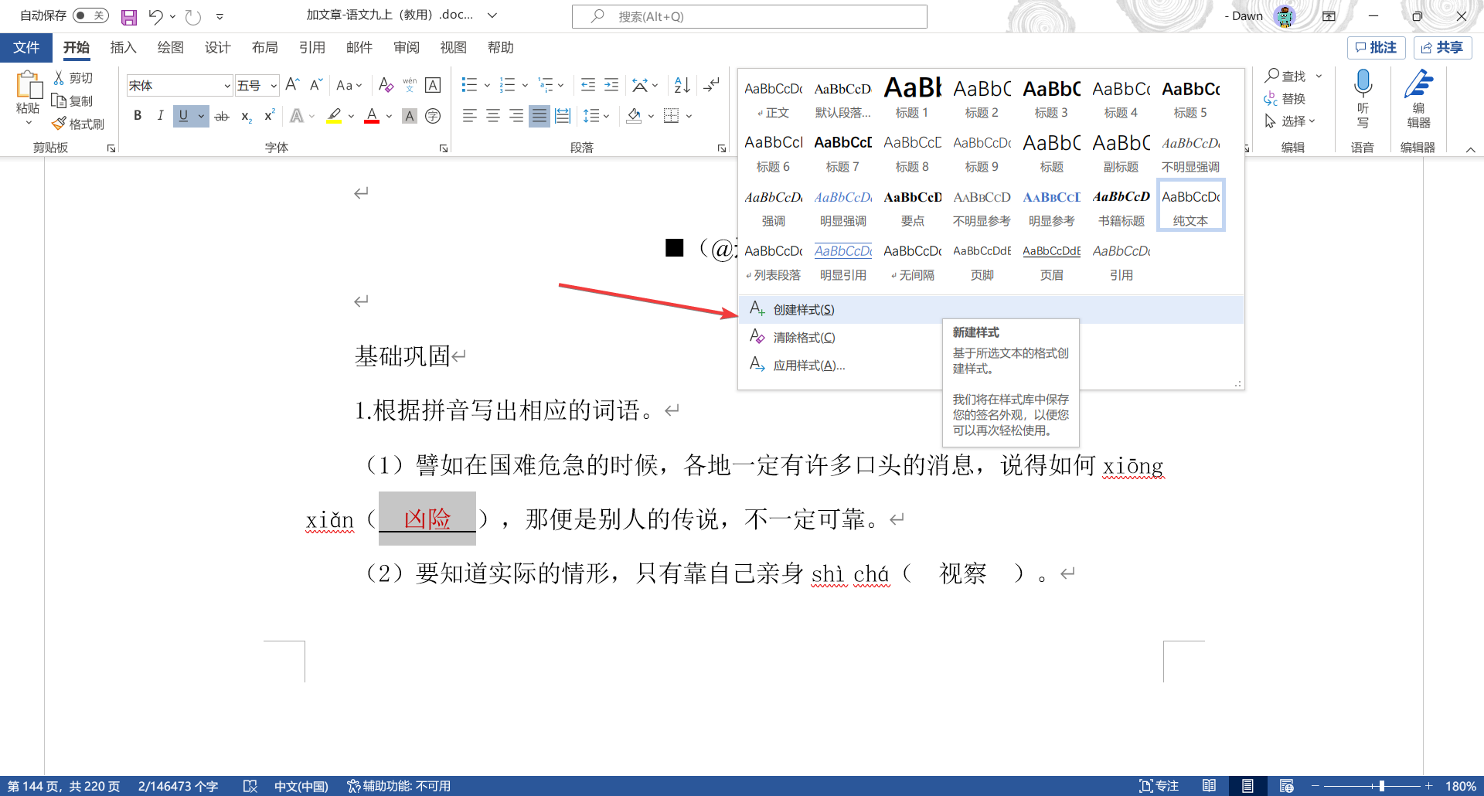Click the Comments (批注) button
Image resolution: width=1484 pixels, height=796 pixels.
tap(1377, 48)
